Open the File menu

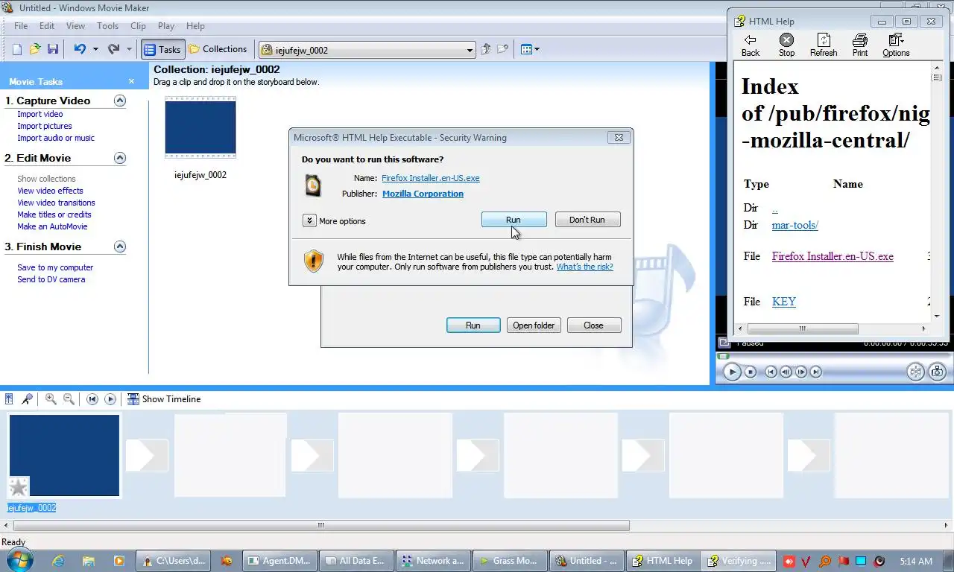tap(21, 26)
